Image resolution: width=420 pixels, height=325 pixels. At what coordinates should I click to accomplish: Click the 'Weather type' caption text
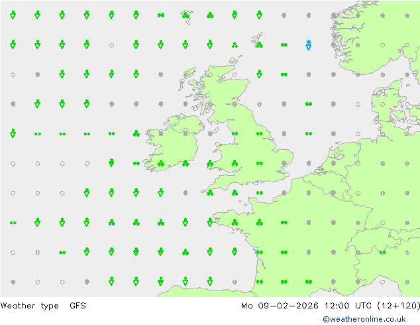tap(29, 306)
